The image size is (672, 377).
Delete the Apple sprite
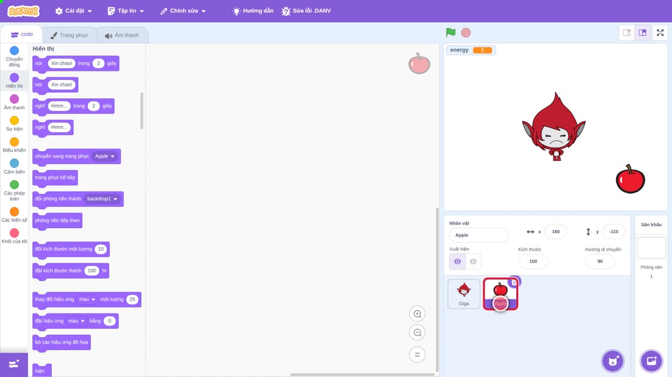(x=514, y=282)
